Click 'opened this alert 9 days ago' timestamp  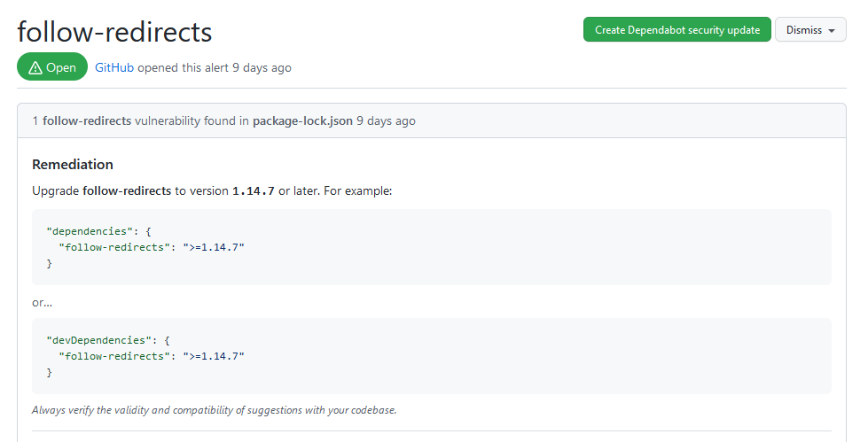coord(214,67)
